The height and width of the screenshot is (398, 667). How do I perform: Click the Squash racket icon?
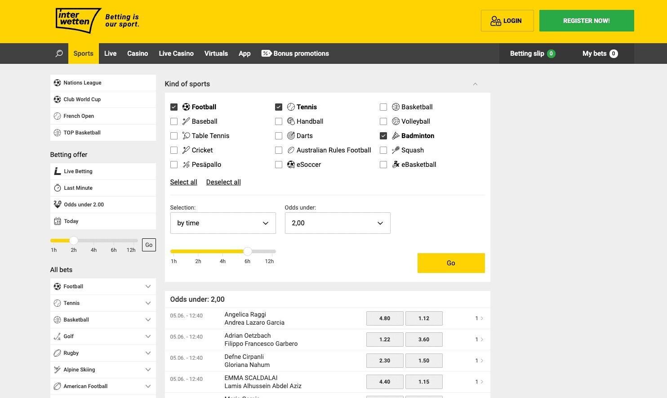click(x=396, y=150)
